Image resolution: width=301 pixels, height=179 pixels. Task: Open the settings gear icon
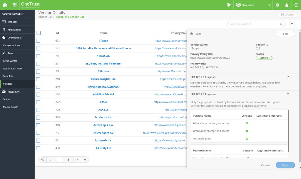tap(277, 5)
